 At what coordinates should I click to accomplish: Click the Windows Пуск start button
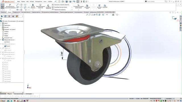click(x=3, y=101)
